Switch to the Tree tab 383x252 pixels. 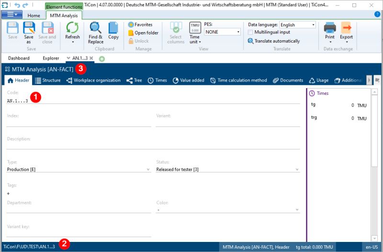pos(134,80)
